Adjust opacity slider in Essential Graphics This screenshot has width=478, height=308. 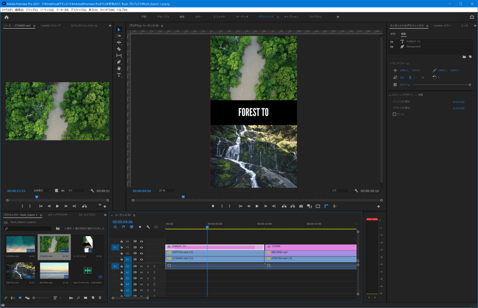click(441, 85)
